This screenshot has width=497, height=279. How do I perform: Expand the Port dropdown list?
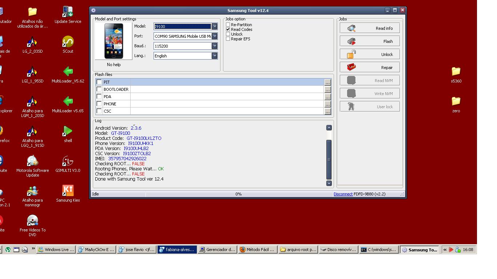[x=215, y=36]
